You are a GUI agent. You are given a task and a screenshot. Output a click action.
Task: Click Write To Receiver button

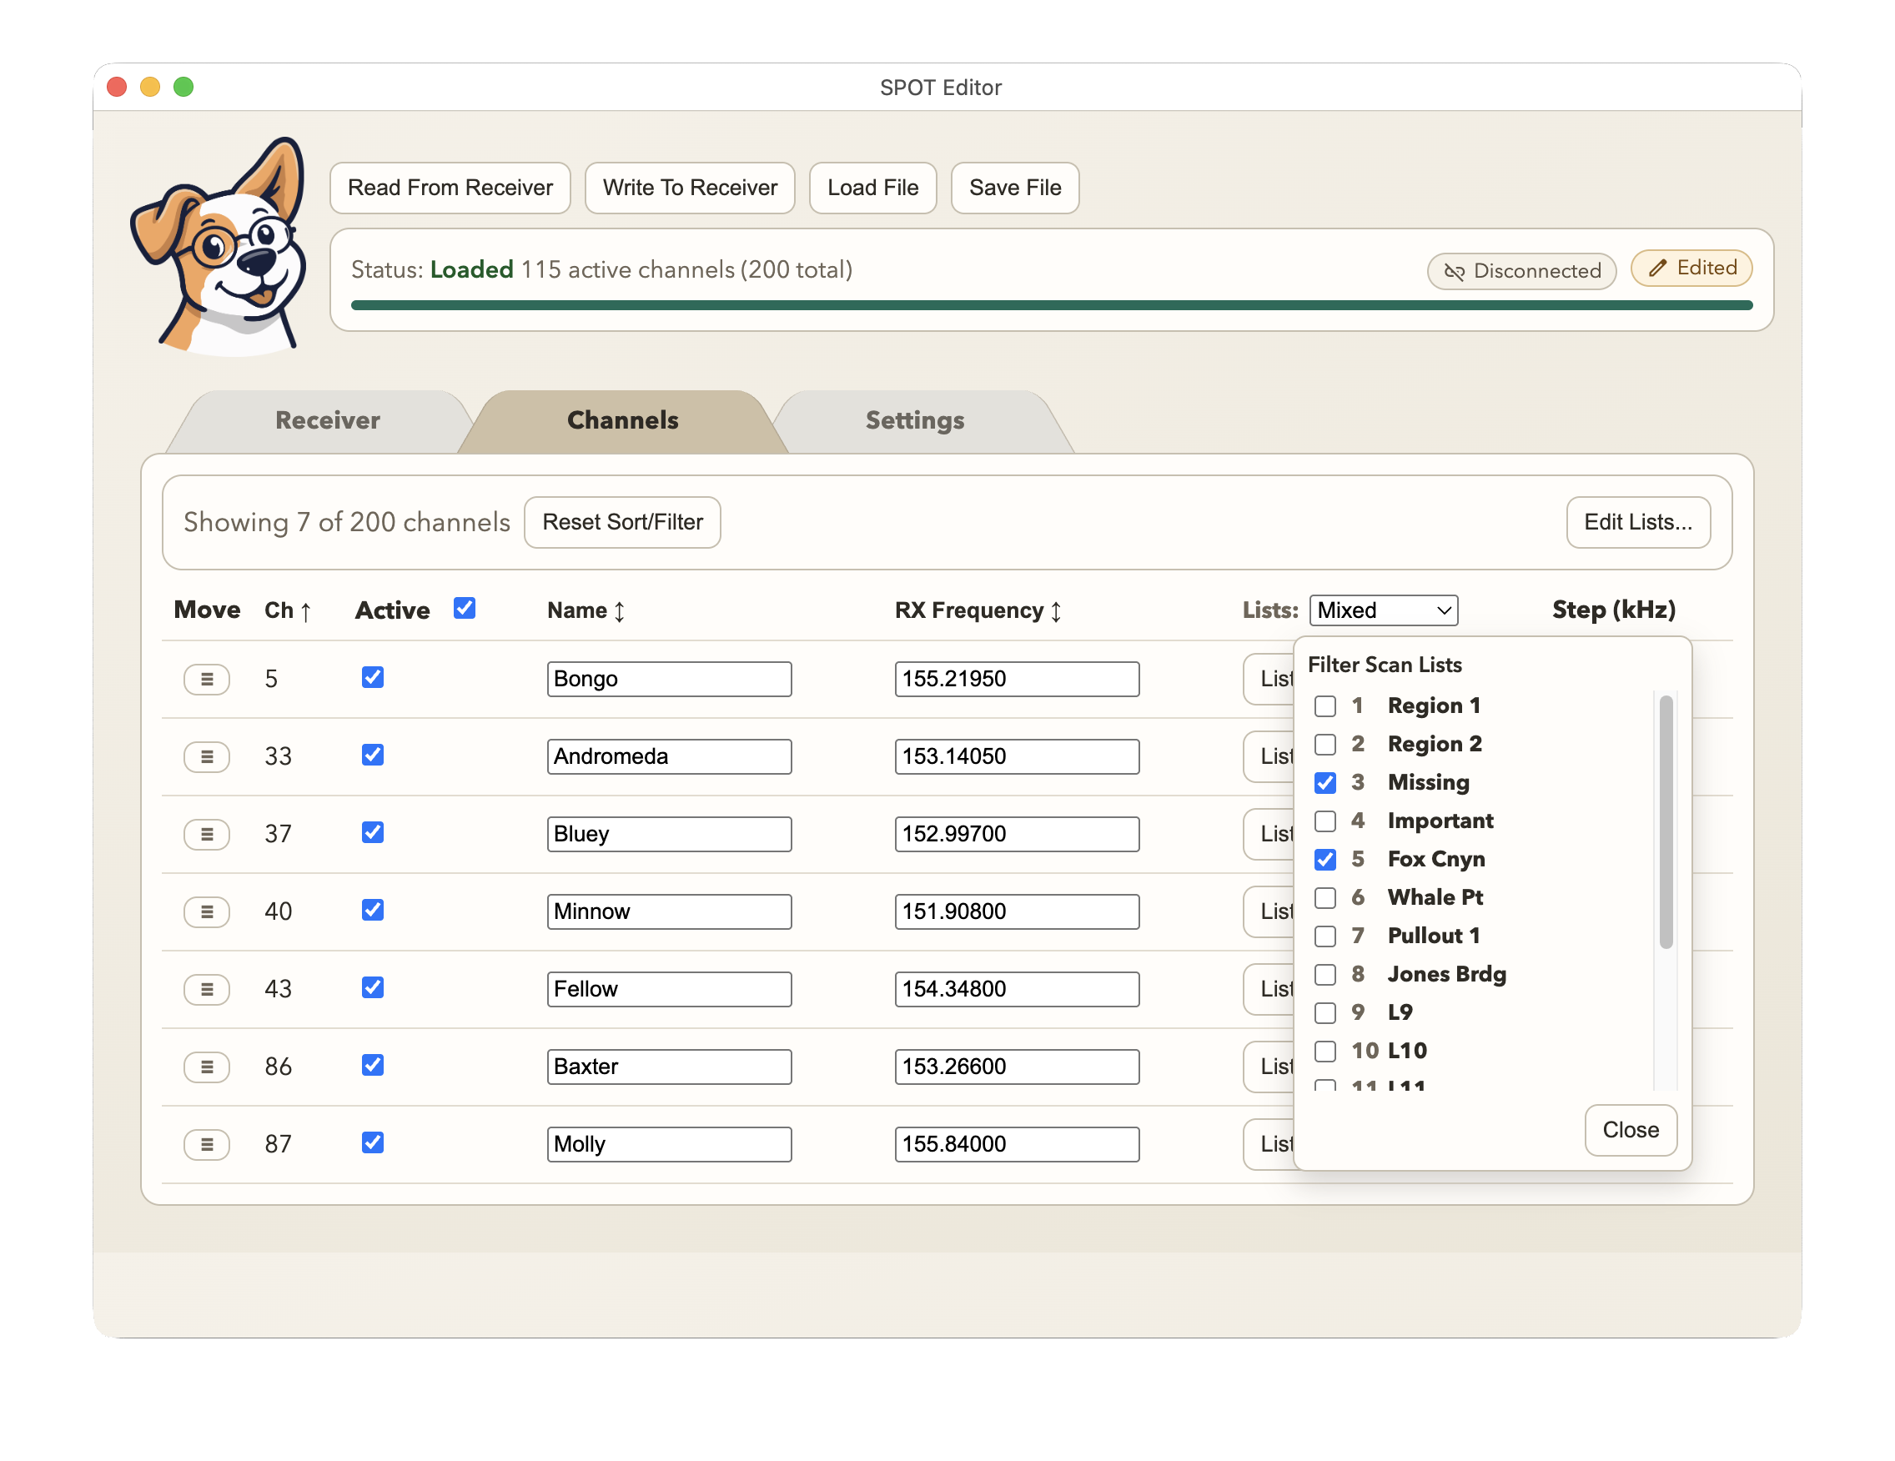690,188
